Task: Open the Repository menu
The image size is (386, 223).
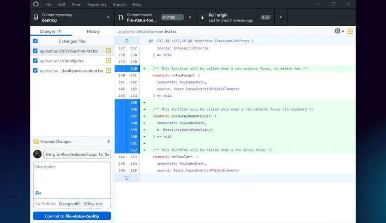Action: [x=97, y=5]
